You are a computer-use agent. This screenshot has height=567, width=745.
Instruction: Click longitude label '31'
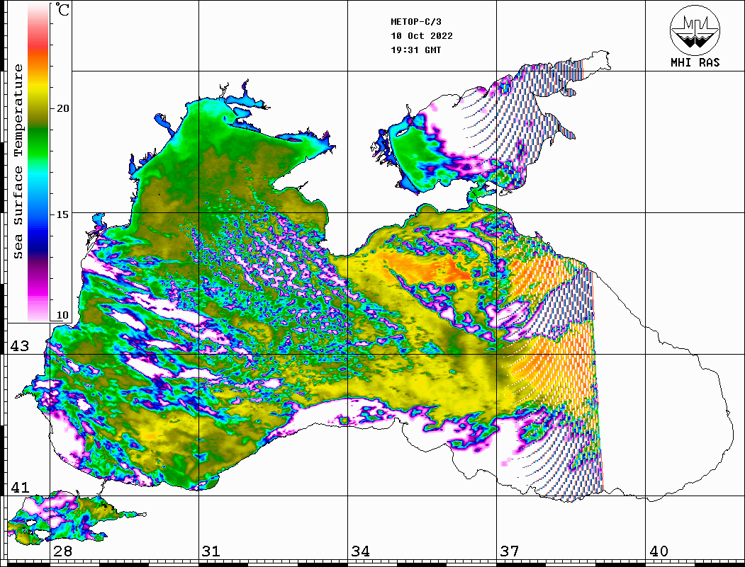tap(211, 551)
